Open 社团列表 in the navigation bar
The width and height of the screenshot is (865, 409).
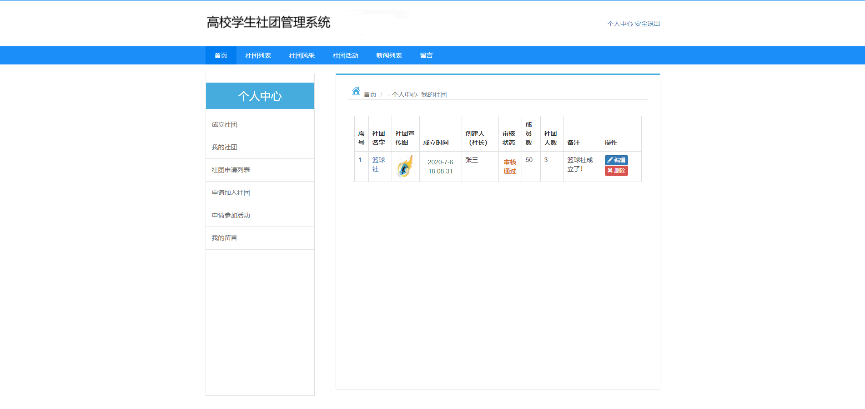click(258, 55)
